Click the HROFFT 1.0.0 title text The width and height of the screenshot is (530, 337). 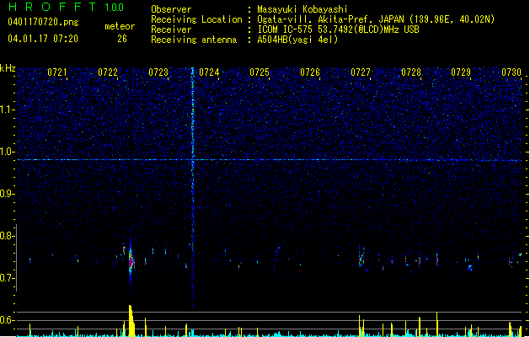click(x=67, y=7)
